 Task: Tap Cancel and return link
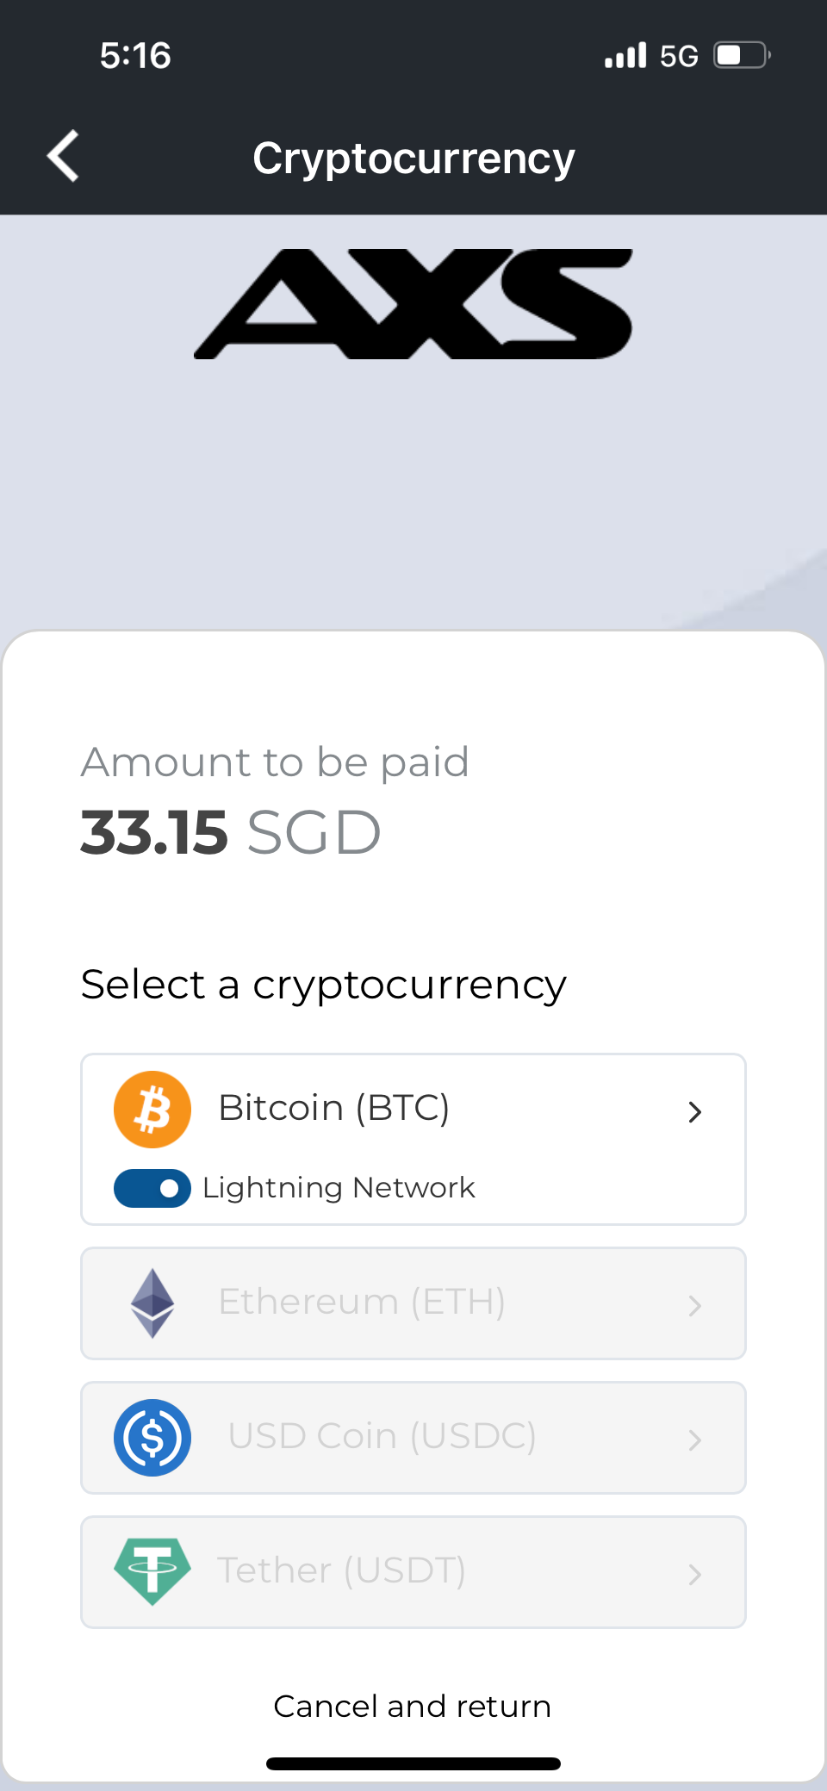click(413, 1706)
